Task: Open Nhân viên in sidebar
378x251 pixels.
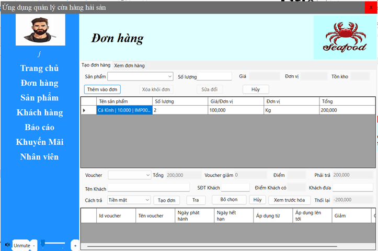Action: click(x=39, y=157)
